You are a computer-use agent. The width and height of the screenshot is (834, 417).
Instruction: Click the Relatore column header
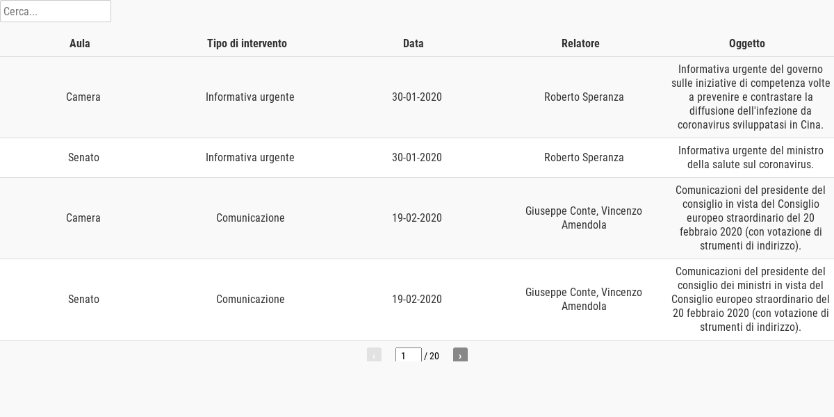click(580, 43)
